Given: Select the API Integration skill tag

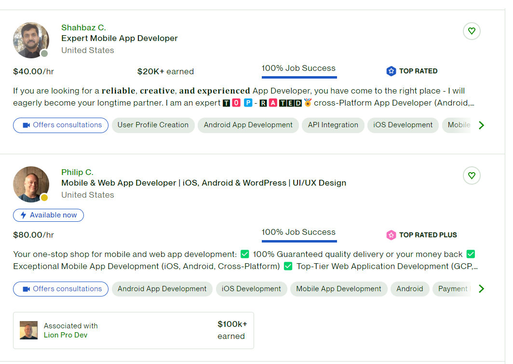Looking at the screenshot, I should (x=333, y=125).
